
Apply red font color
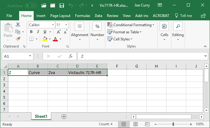tap(55, 39)
